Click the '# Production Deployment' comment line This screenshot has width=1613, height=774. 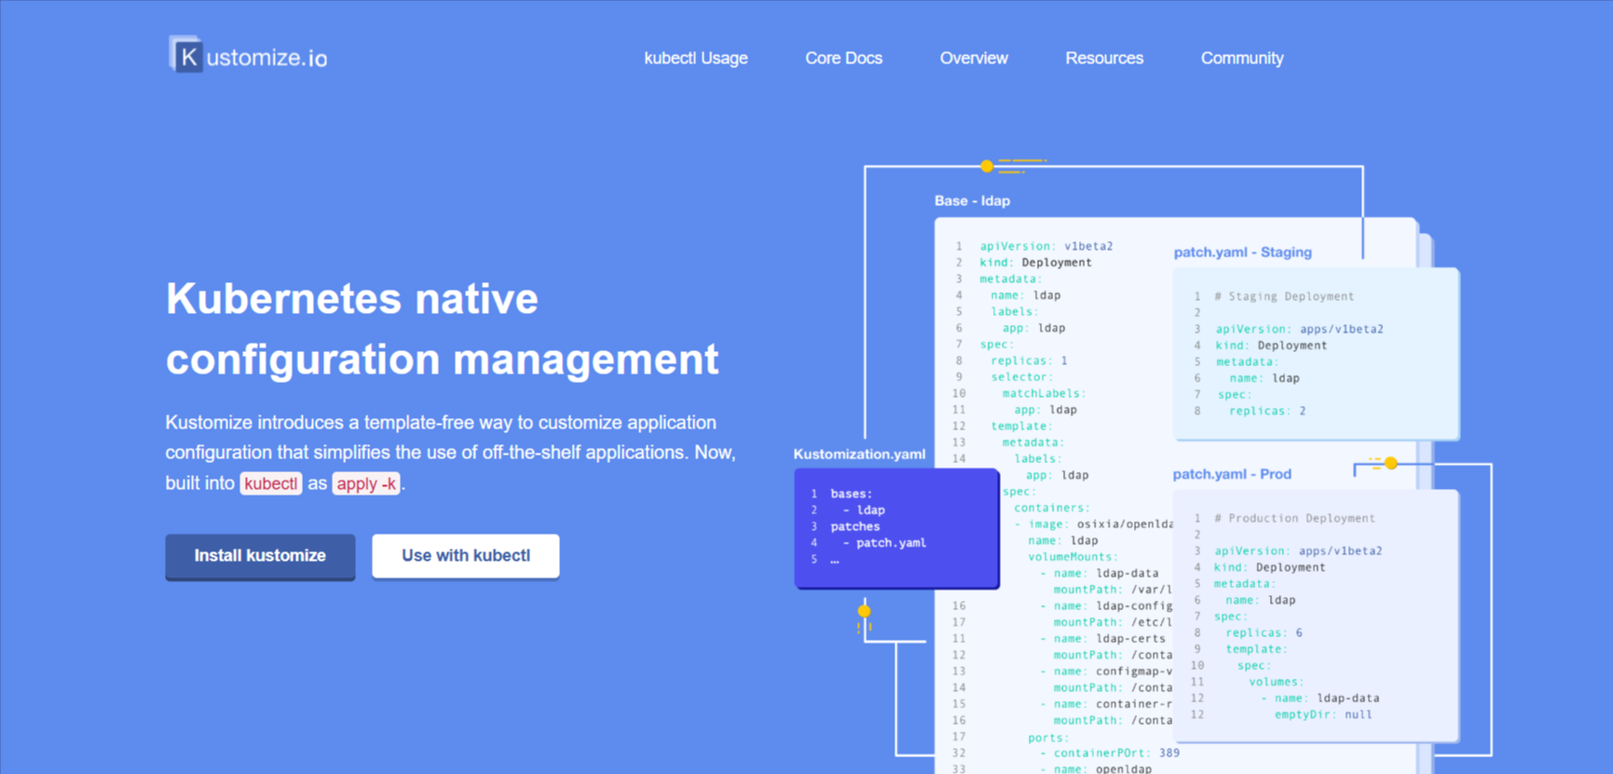[1294, 518]
